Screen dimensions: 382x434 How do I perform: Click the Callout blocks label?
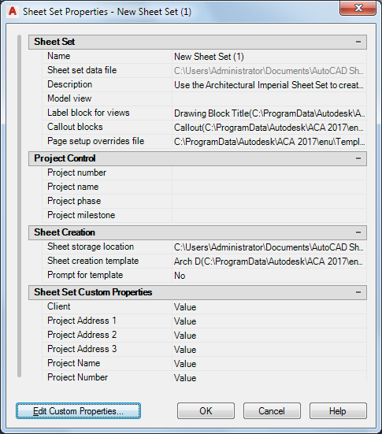pyautogui.click(x=75, y=127)
